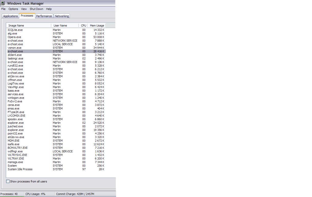Select the System Idle Process row
The width and height of the screenshot is (312, 197).
click(56, 169)
